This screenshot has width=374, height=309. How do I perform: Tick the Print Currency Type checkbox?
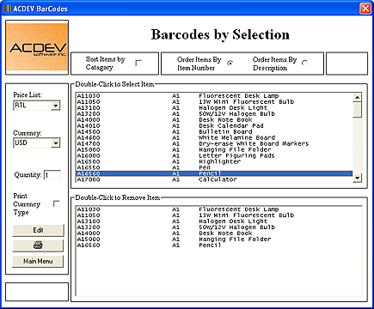pos(57,203)
